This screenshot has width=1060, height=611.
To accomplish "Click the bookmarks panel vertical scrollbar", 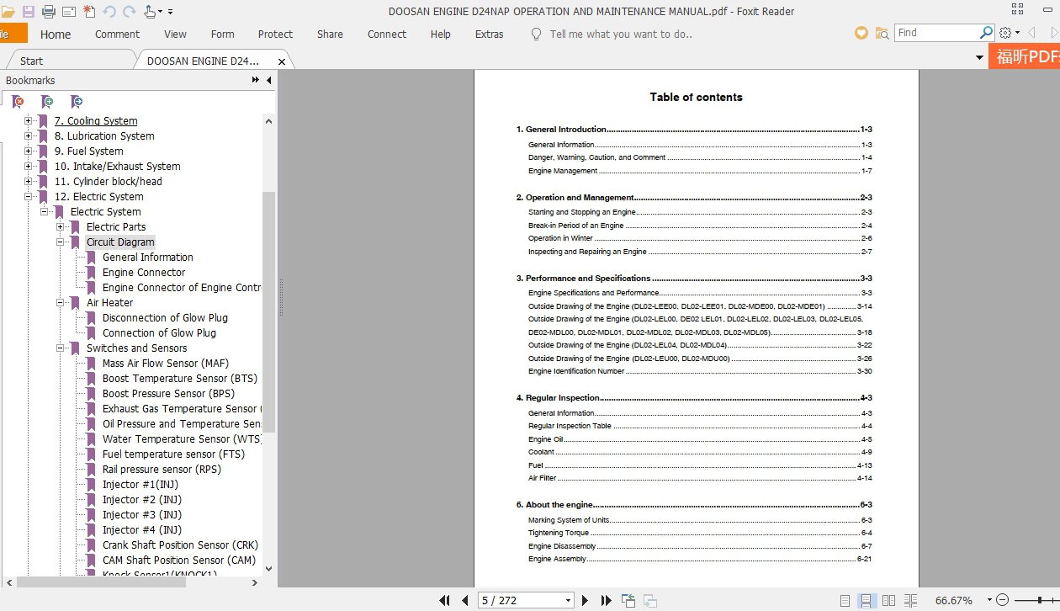I will [269, 311].
